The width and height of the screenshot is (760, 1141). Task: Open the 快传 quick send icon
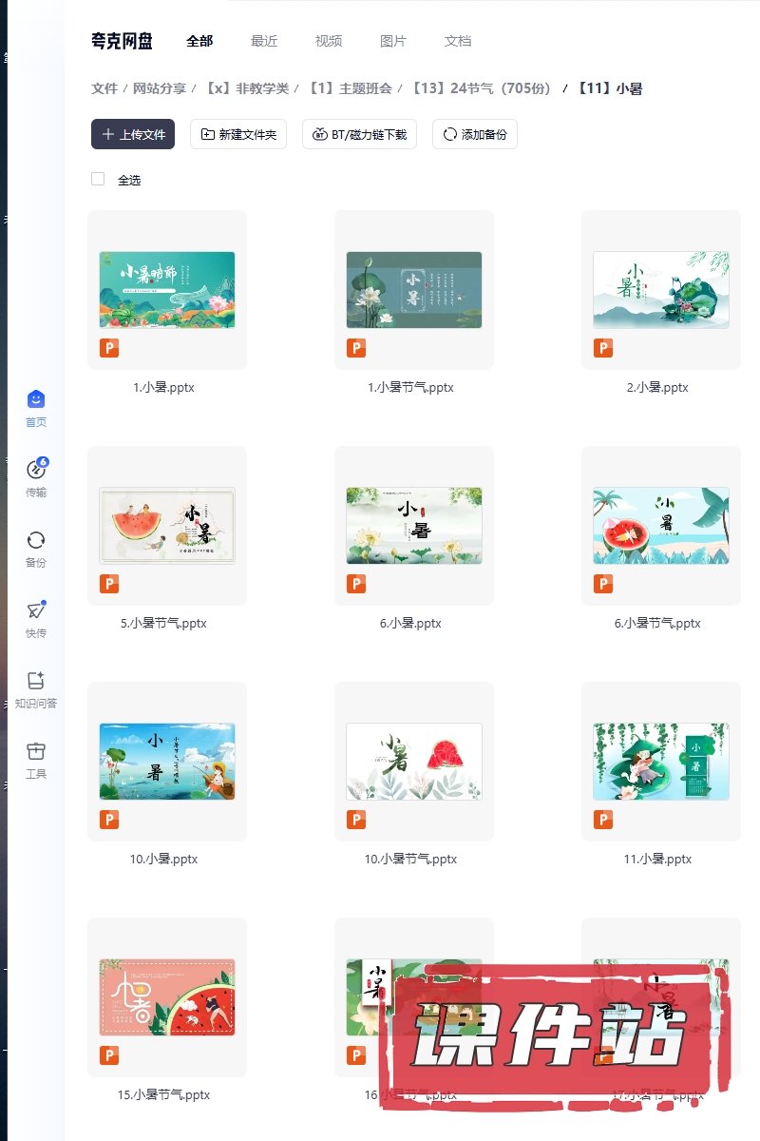tap(36, 610)
